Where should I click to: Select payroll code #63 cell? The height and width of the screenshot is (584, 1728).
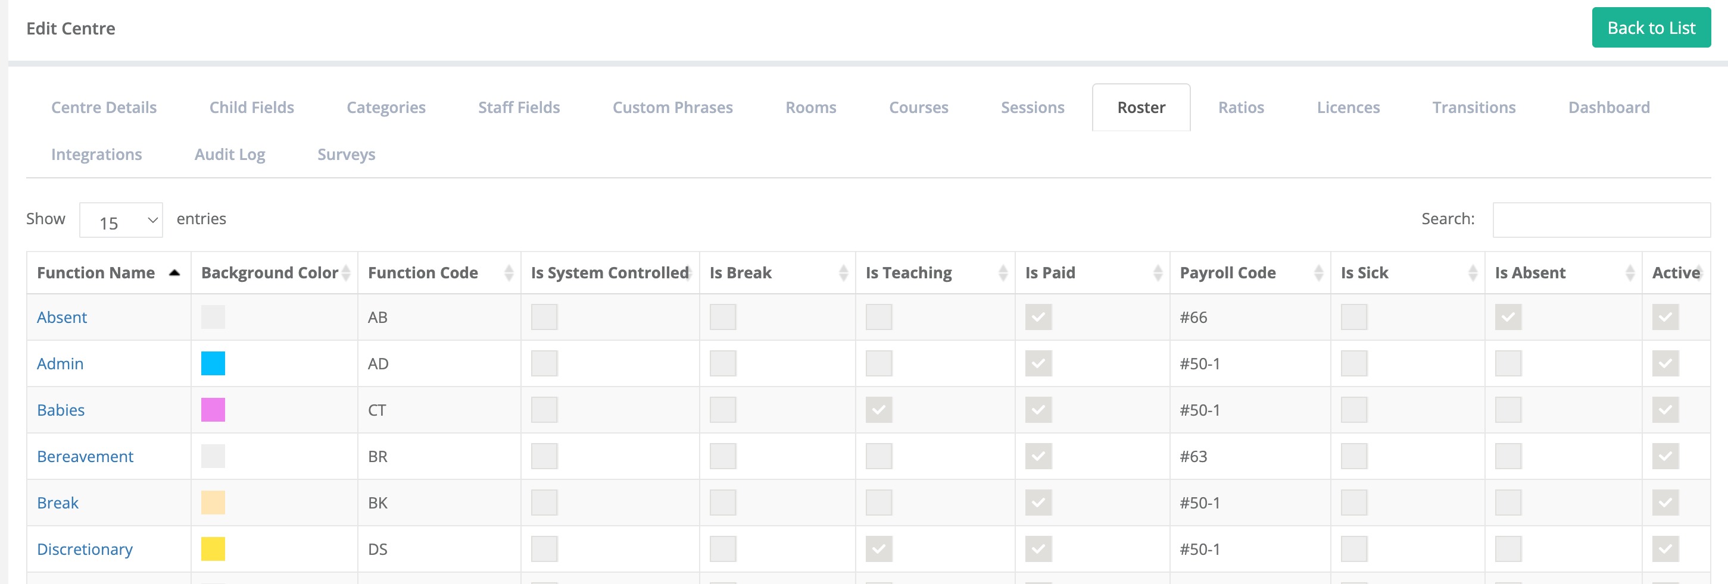[1250, 456]
